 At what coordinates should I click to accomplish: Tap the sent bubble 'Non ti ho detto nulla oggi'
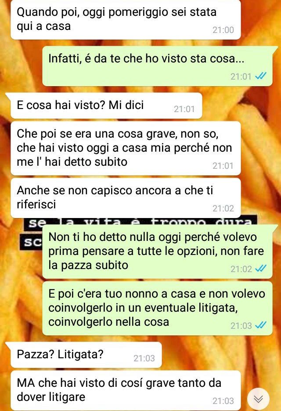157,251
